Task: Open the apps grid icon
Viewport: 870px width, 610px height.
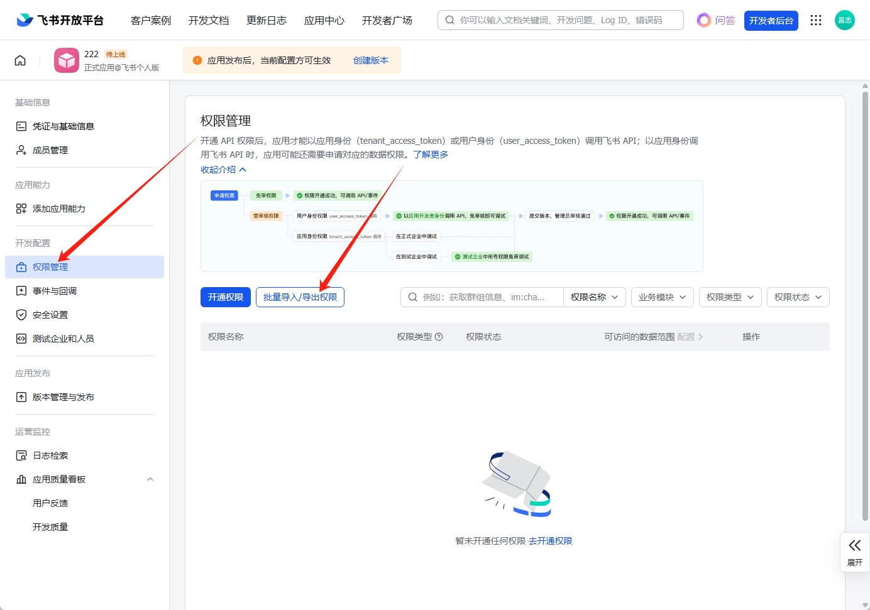Action: [x=816, y=20]
